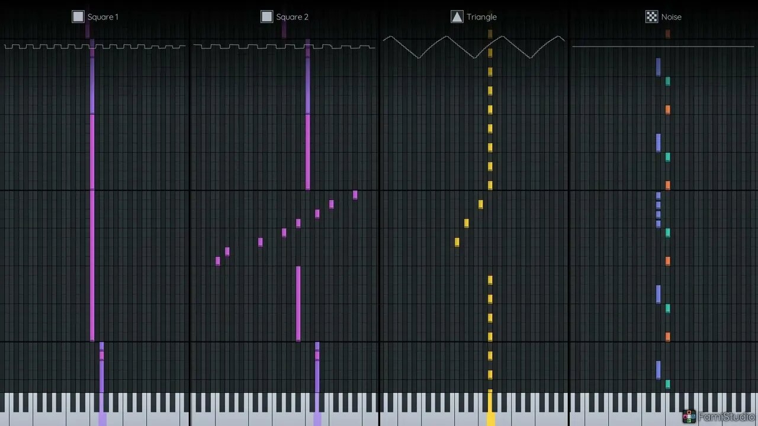
Task: Click the Square 1 oscilloscope waveform
Action: (x=95, y=46)
